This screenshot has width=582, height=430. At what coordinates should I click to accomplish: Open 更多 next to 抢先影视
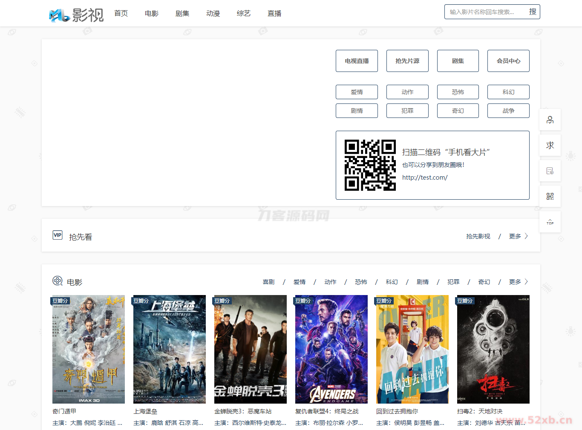coord(515,236)
